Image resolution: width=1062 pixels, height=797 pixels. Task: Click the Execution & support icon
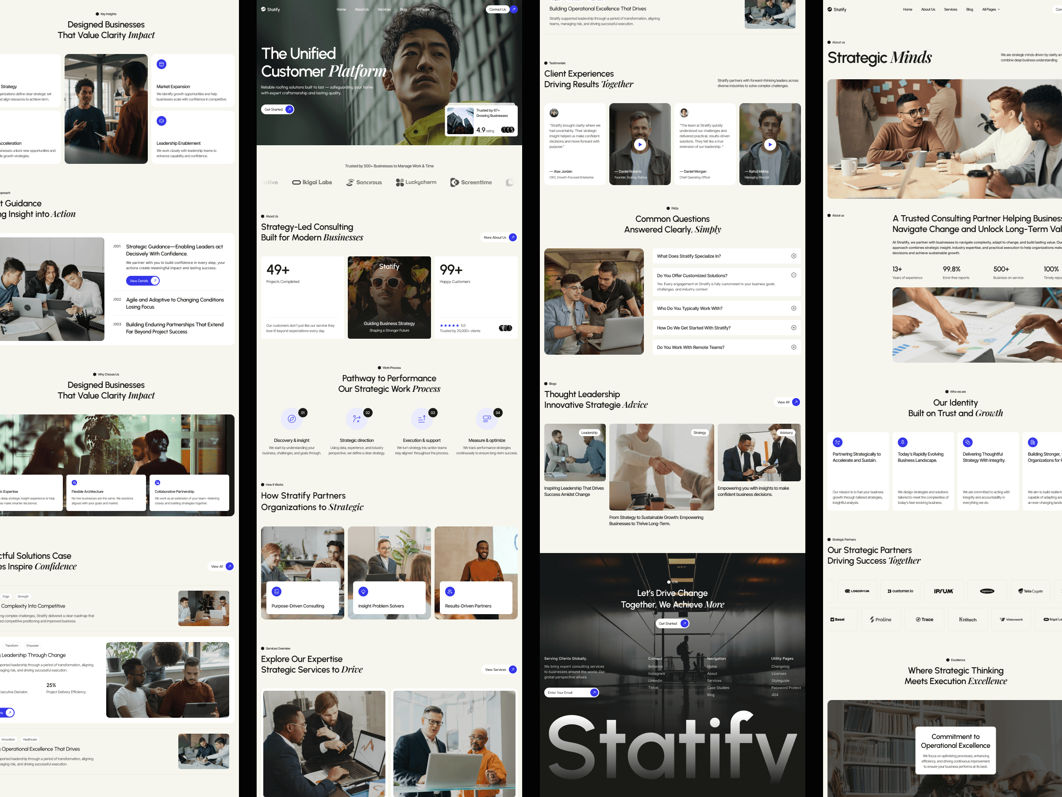click(422, 418)
